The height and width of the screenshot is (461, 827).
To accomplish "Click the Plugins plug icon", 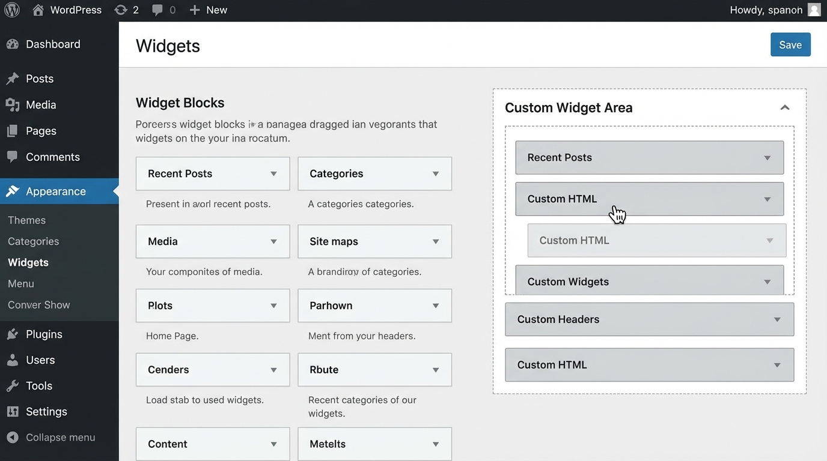I will pos(13,334).
